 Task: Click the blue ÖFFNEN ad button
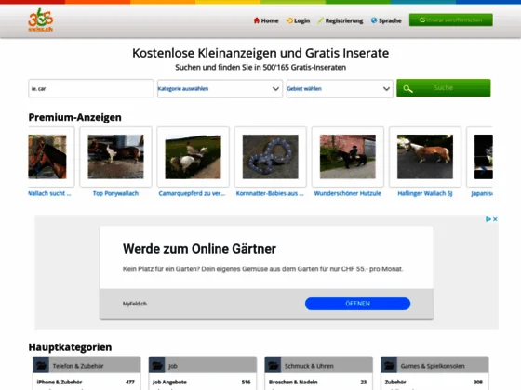(x=357, y=304)
